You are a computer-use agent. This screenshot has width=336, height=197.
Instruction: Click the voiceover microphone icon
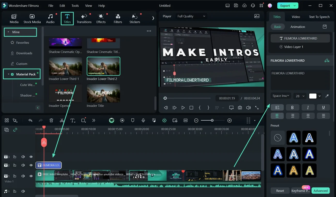pos(143,120)
